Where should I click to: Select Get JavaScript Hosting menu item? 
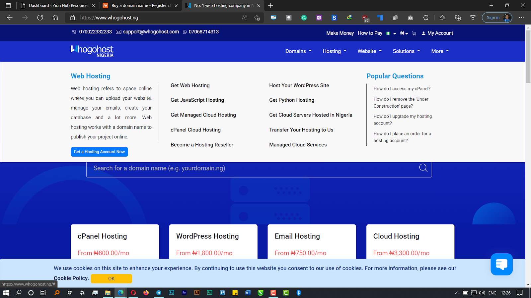tap(197, 100)
